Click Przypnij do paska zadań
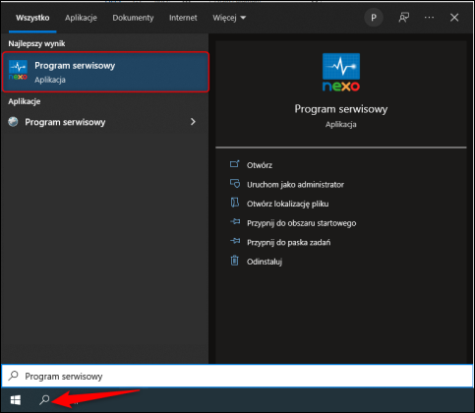Screen dimensions: 475x413 click(288, 243)
